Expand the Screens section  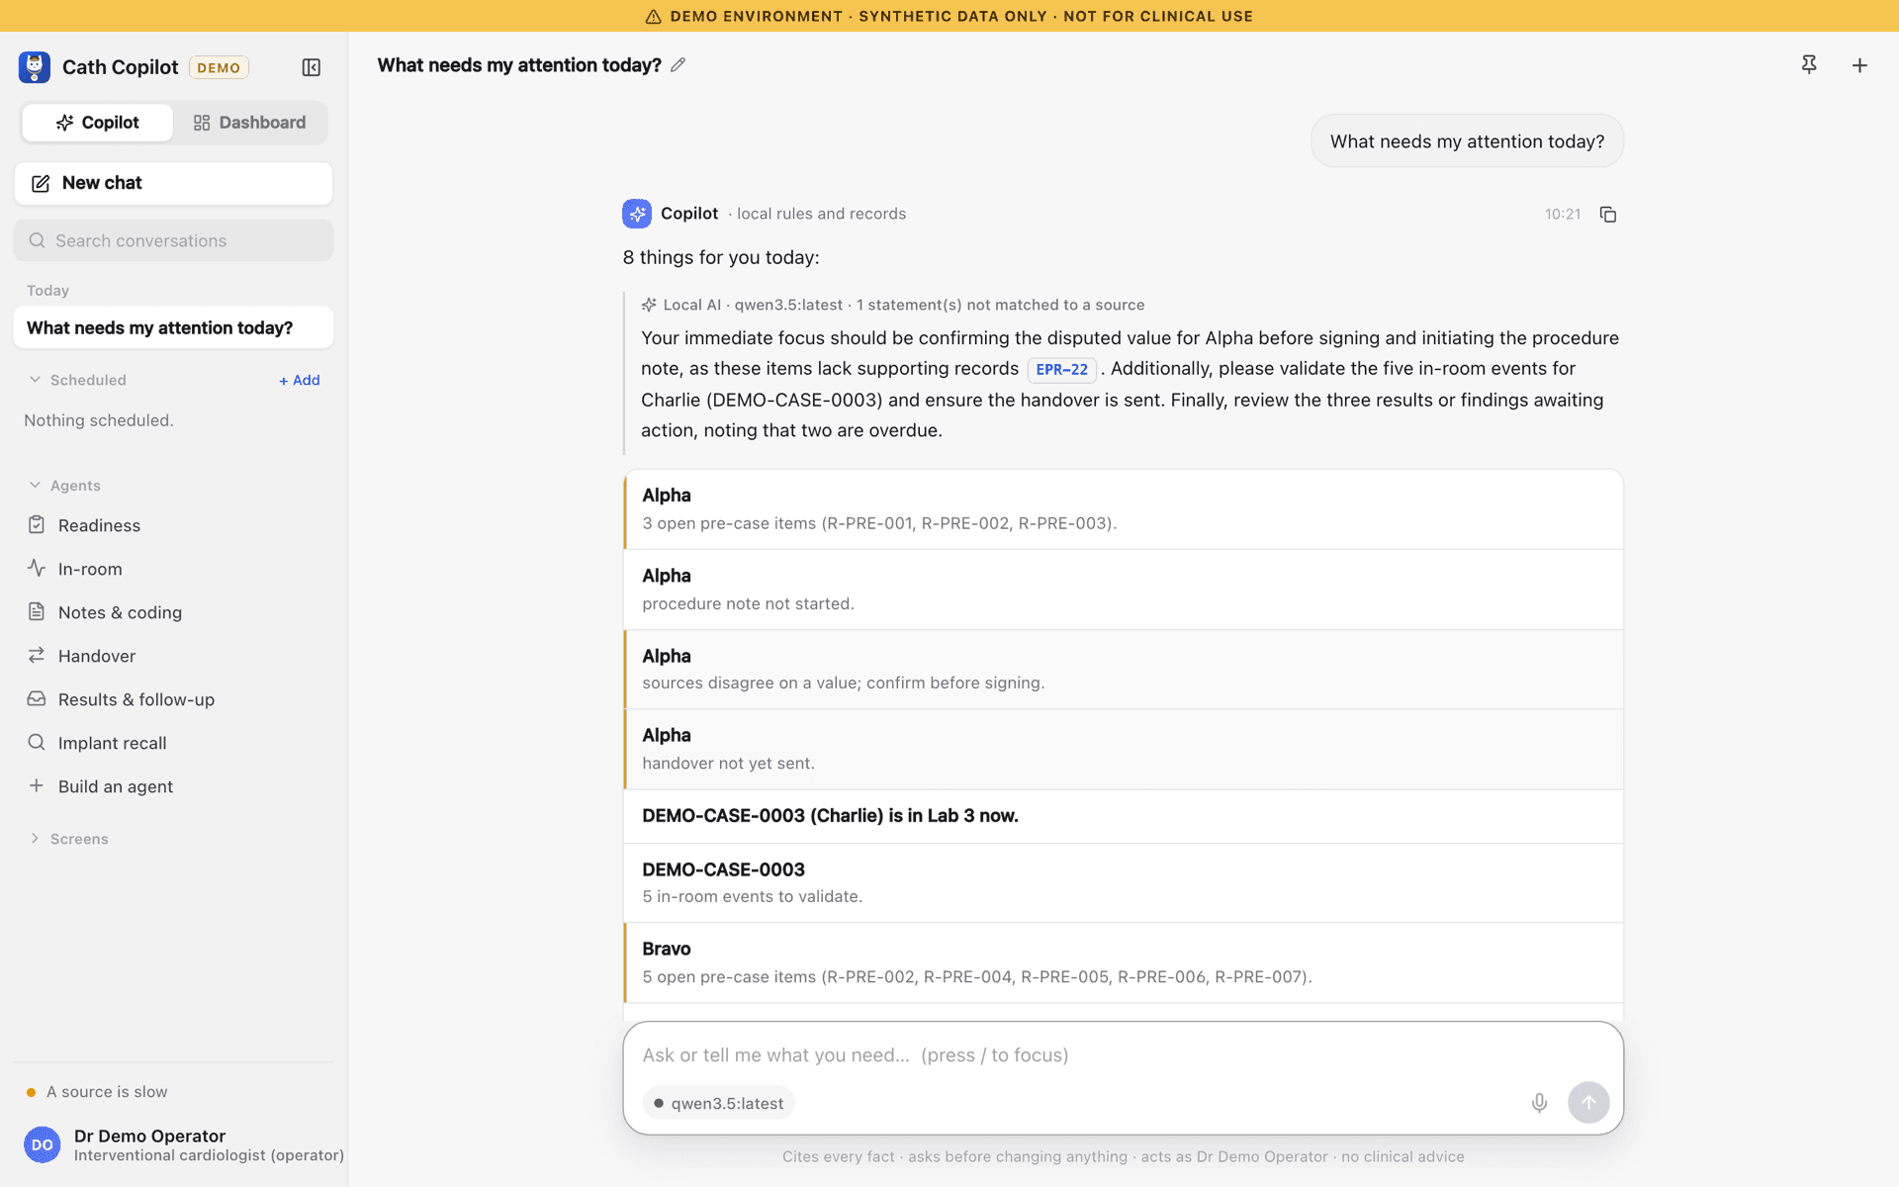coord(68,839)
